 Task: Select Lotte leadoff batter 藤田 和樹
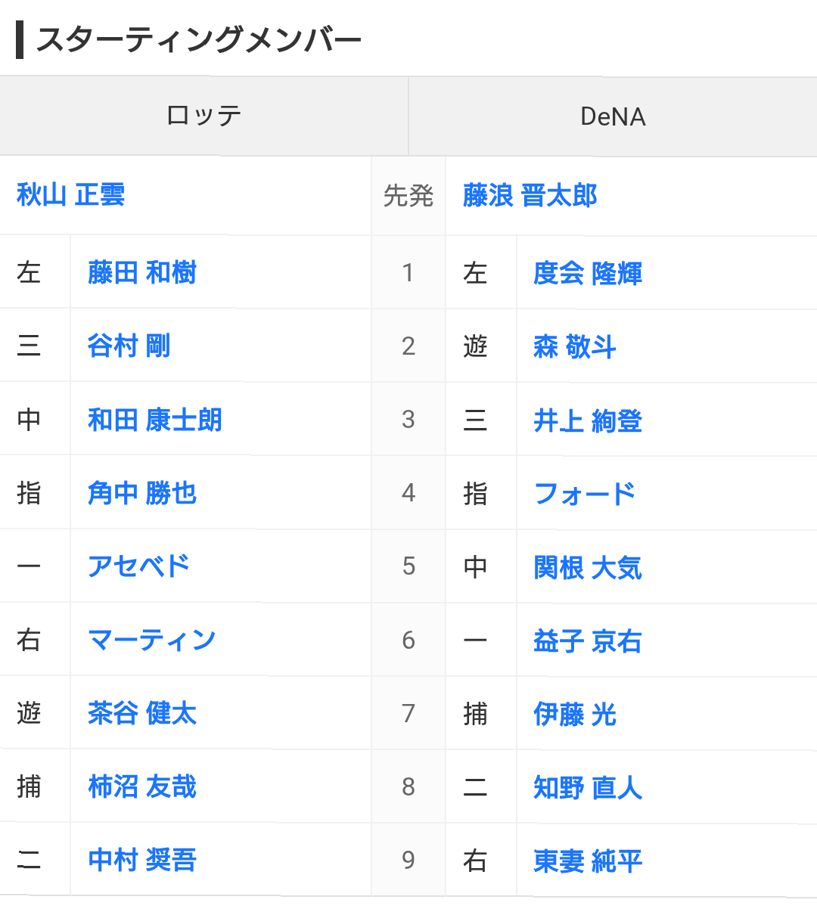point(142,272)
